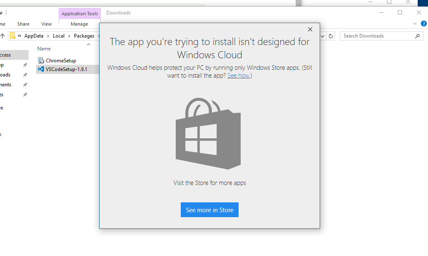
Task: Click the See more in Store button
Action: pyautogui.click(x=209, y=210)
